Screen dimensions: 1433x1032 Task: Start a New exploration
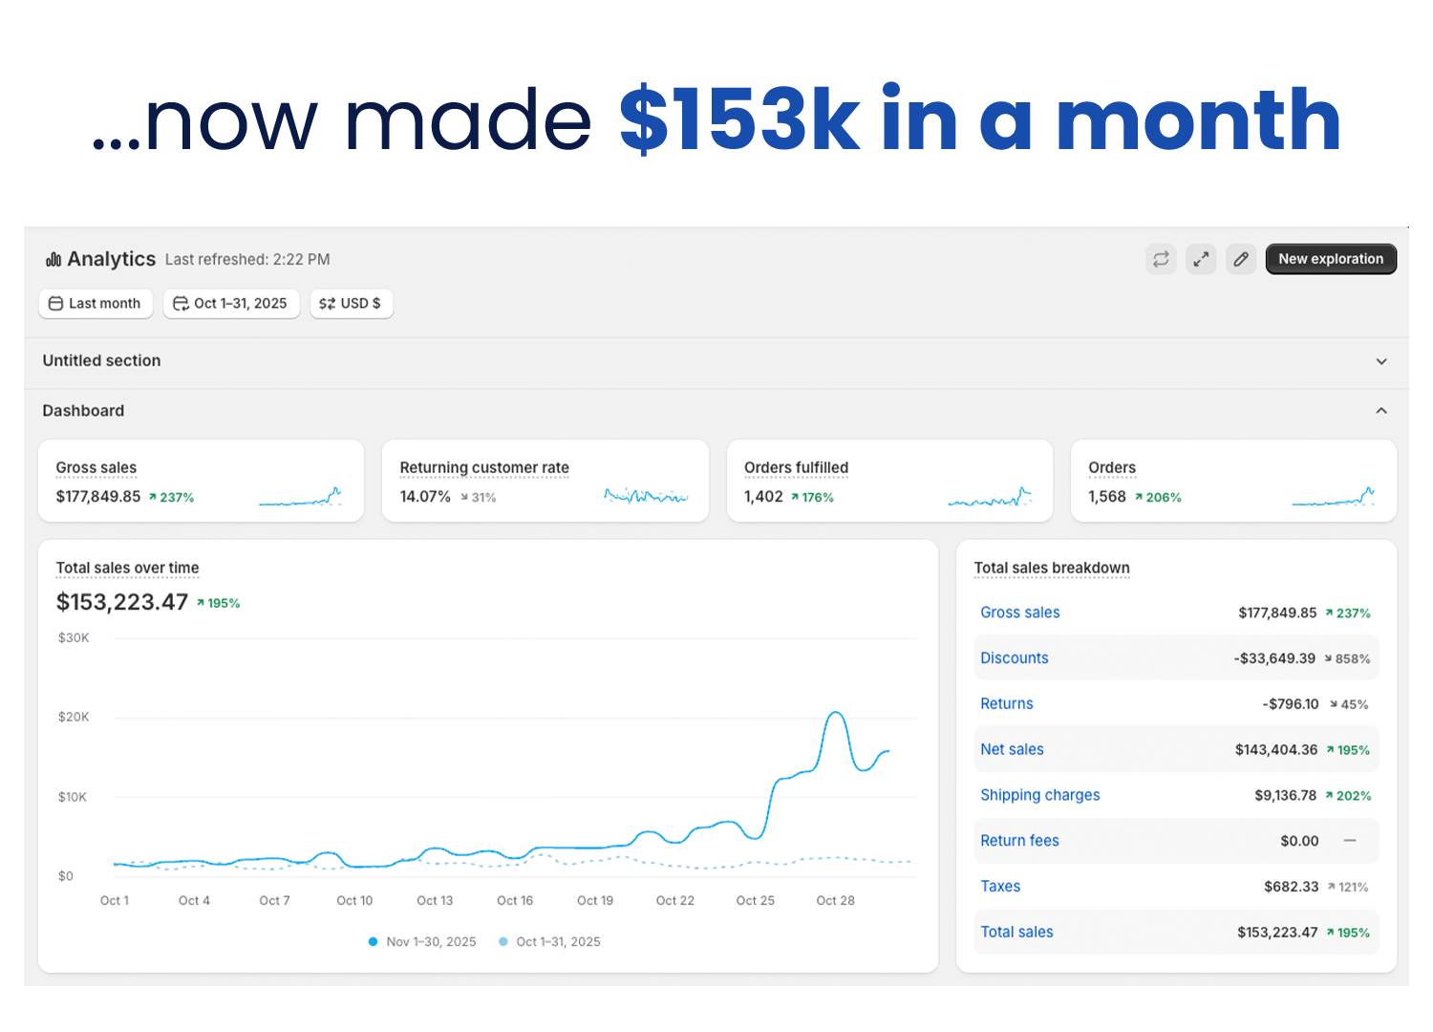(1331, 259)
